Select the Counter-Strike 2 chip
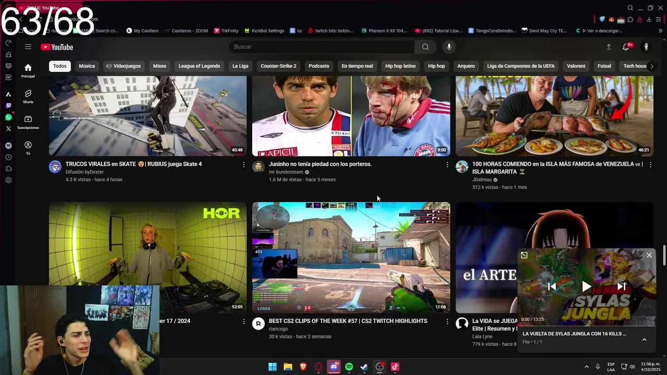The image size is (667, 375). click(x=278, y=66)
